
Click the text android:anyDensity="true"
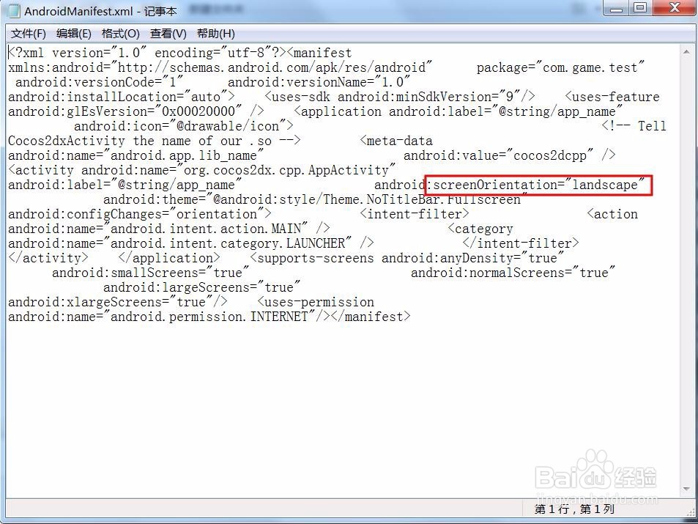click(472, 259)
